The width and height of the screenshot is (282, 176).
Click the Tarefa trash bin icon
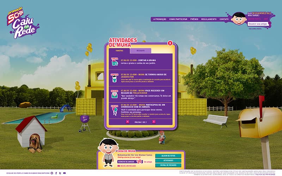coord(115,62)
